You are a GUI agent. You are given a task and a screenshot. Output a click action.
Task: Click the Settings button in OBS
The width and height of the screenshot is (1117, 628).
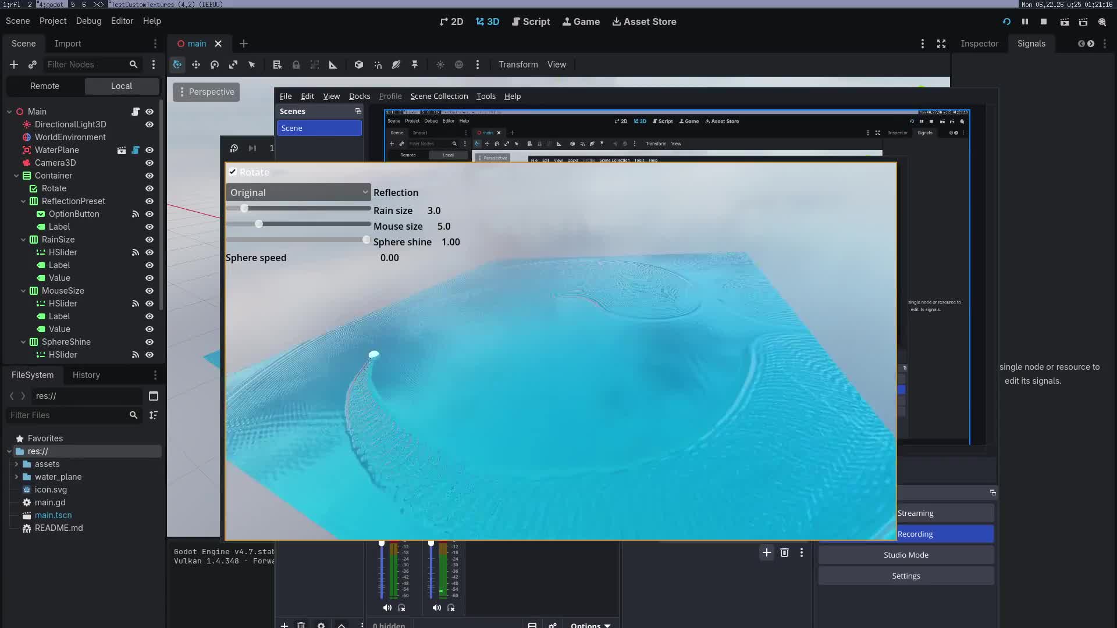coord(906,576)
